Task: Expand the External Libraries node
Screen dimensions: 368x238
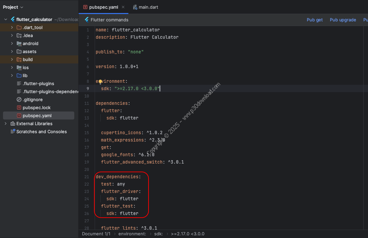Action: (6, 124)
